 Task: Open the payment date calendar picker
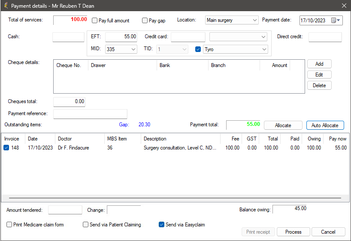click(x=336, y=20)
